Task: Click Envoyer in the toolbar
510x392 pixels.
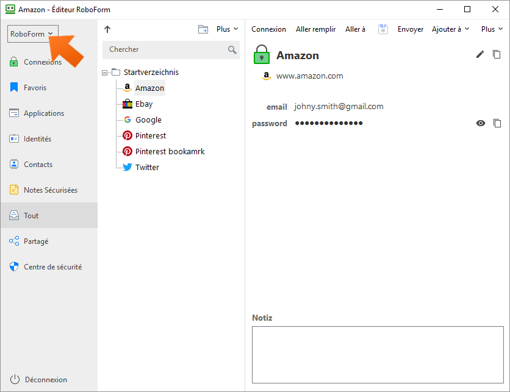Action: click(x=411, y=29)
